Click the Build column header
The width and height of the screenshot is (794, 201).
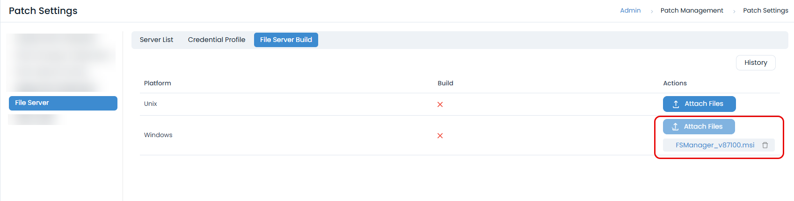[x=445, y=83]
